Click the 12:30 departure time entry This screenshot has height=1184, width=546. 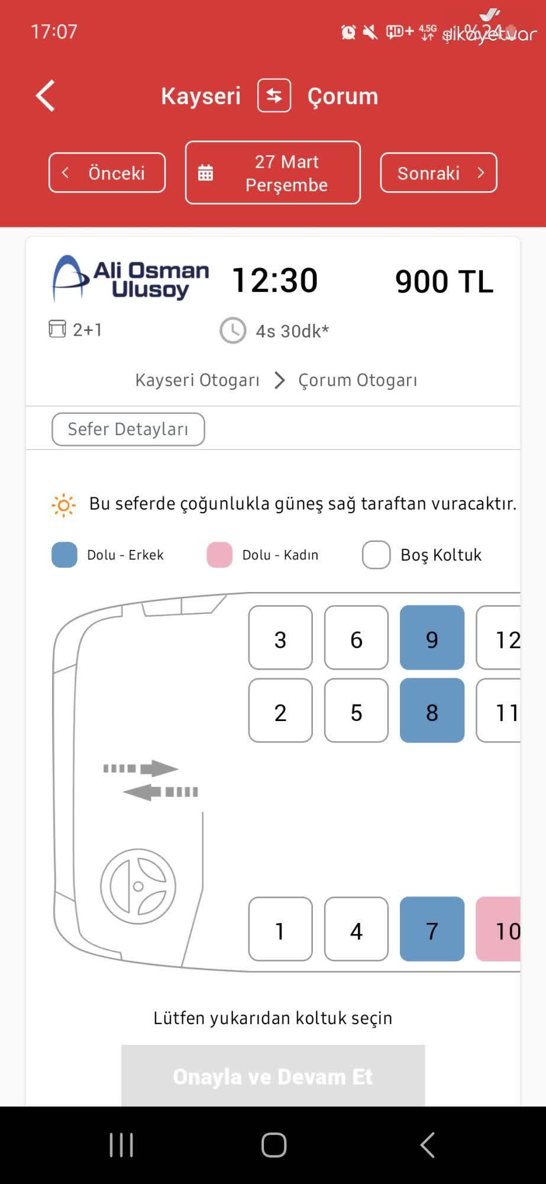[273, 280]
